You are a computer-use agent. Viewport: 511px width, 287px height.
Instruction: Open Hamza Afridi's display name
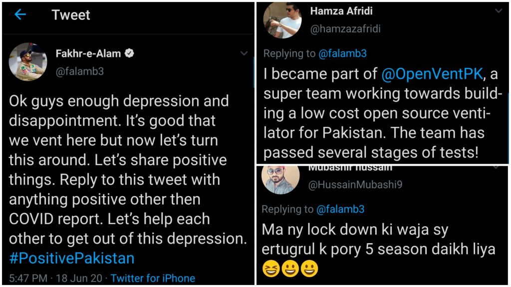341,11
